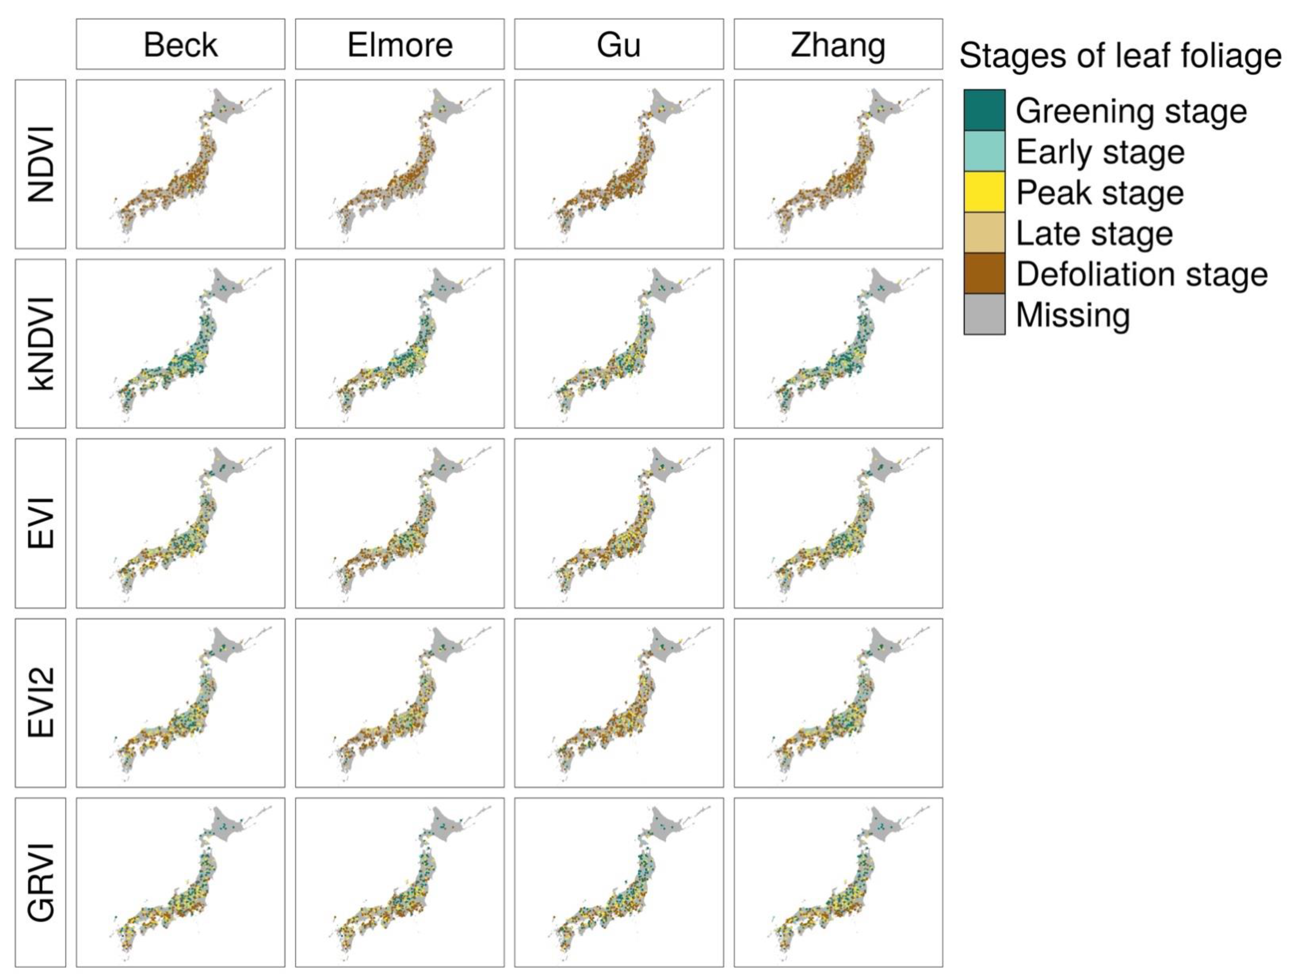Click the Missing gray legend swatch
The height and width of the screenshot is (978, 1294).
click(984, 314)
